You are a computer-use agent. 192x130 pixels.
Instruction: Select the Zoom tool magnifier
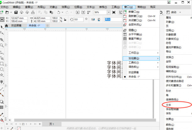tap(2, 46)
